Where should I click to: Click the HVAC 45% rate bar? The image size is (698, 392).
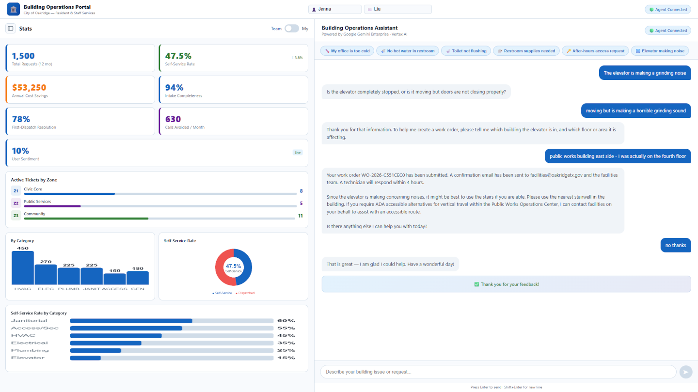click(x=172, y=336)
